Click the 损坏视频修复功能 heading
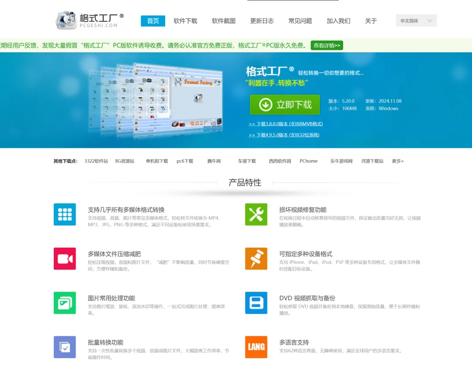This screenshot has height=367, width=472. (303, 210)
